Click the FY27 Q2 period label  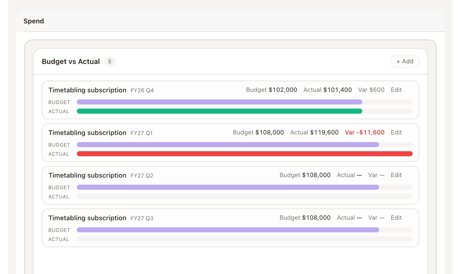click(142, 176)
